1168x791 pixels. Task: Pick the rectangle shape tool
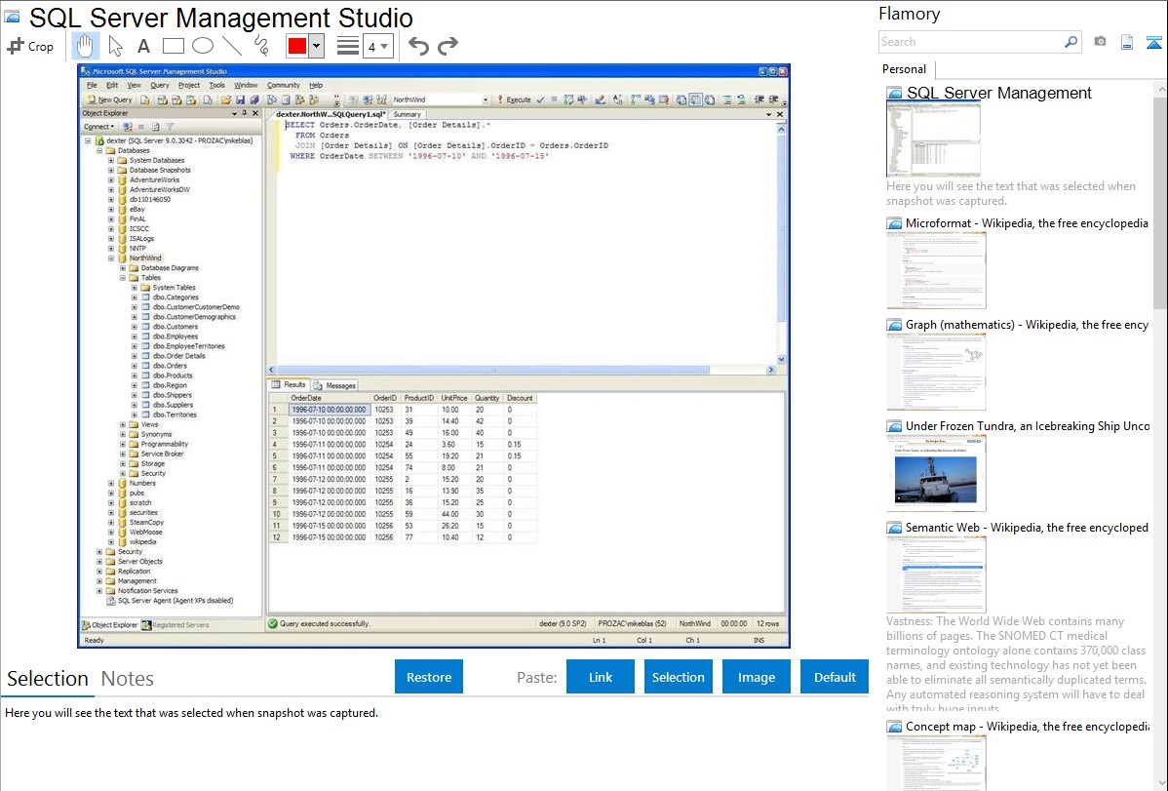(173, 46)
